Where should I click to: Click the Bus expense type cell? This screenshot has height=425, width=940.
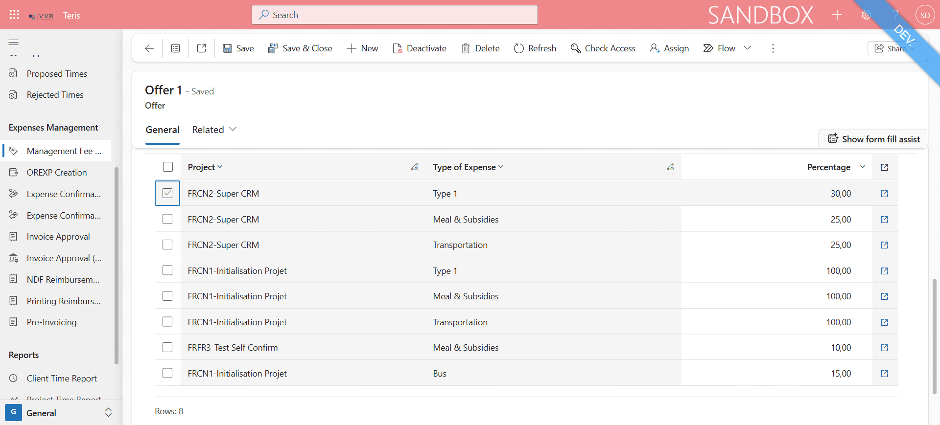click(440, 374)
